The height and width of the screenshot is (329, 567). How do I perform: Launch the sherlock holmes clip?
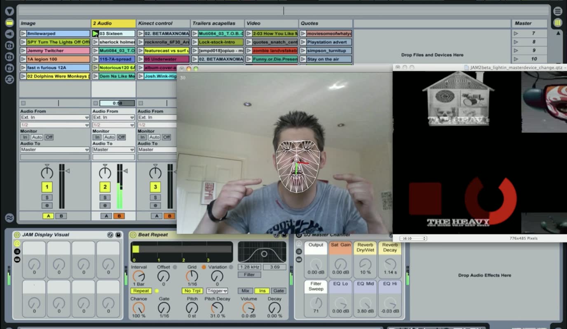point(95,42)
